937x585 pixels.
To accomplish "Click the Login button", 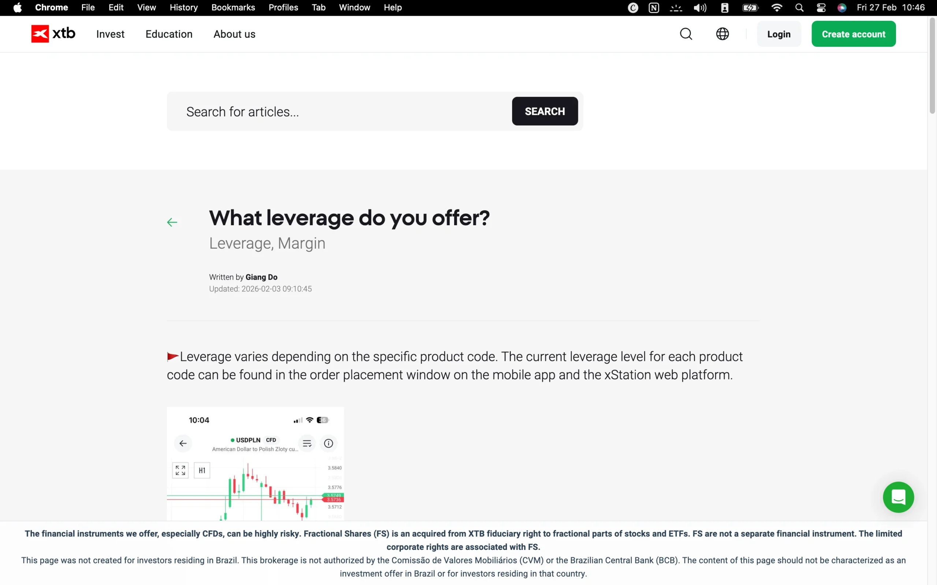I will (778, 34).
